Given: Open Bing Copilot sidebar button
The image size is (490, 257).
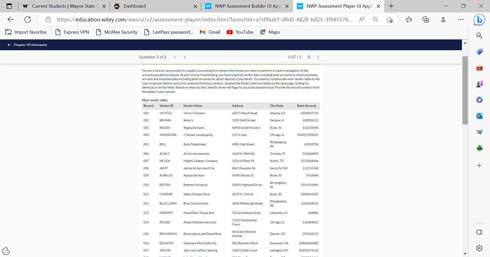Looking at the screenshot, I should pyautogui.click(x=479, y=20).
